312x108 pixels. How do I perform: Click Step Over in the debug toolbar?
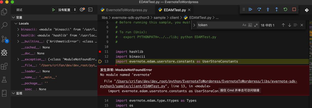tap(259, 9)
